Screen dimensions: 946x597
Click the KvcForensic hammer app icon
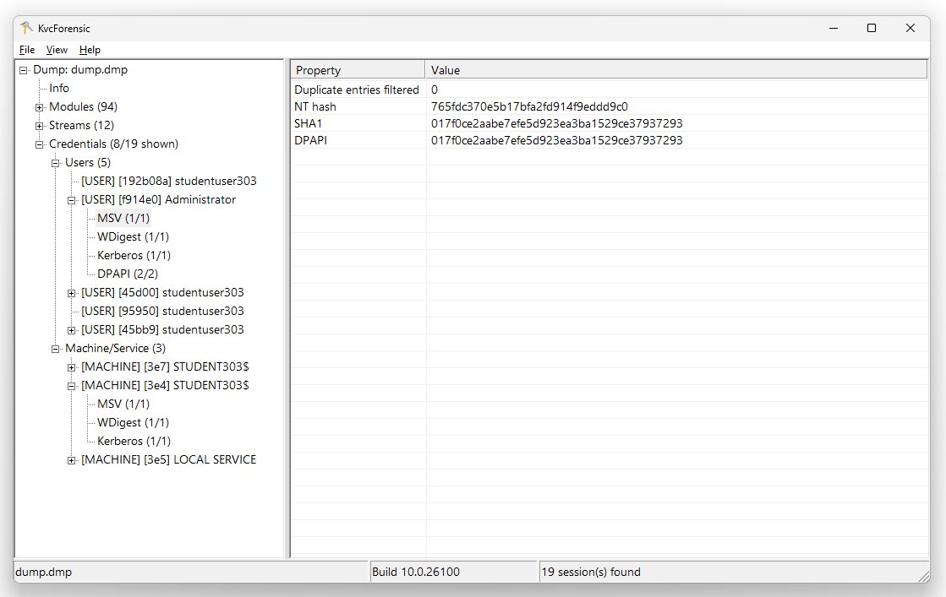click(x=26, y=28)
